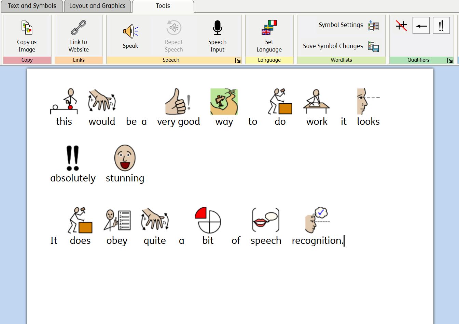Toggle the past tense arrow qualifier
This screenshot has width=459, height=324.
421,26
